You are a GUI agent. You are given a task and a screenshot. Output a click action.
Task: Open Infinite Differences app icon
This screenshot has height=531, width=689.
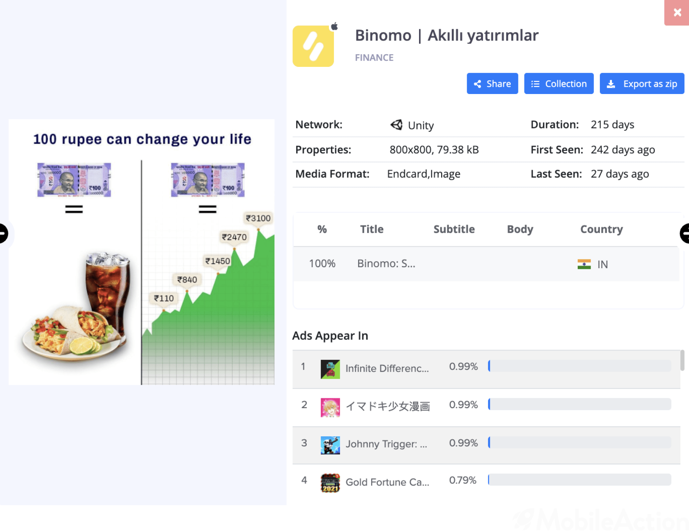[x=330, y=369]
